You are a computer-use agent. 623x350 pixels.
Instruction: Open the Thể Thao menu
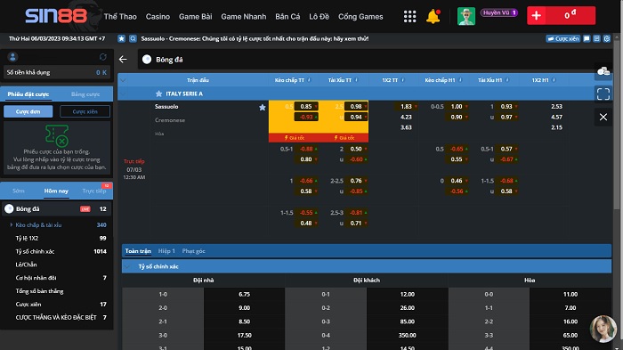(120, 17)
